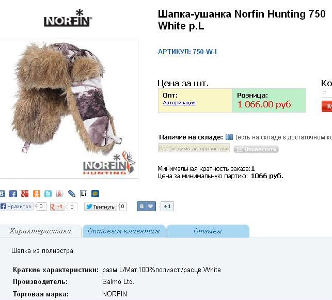Open the Характеристики tab

(40, 231)
